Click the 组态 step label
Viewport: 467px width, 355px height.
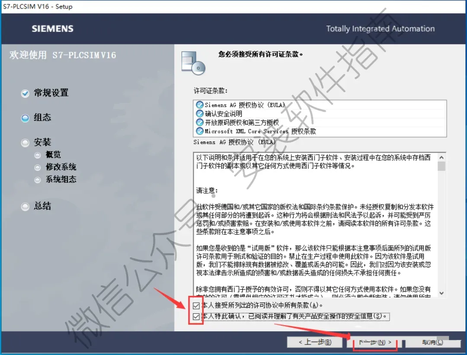coord(42,117)
